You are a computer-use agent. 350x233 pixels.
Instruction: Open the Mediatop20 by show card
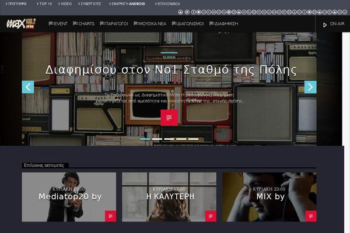tap(69, 197)
